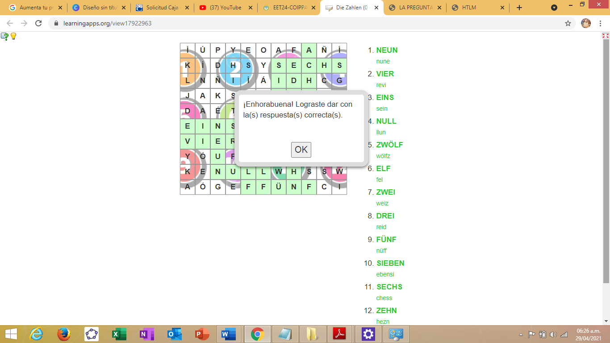Open a new browser tab
Image resolution: width=610 pixels, height=343 pixels.
click(519, 8)
